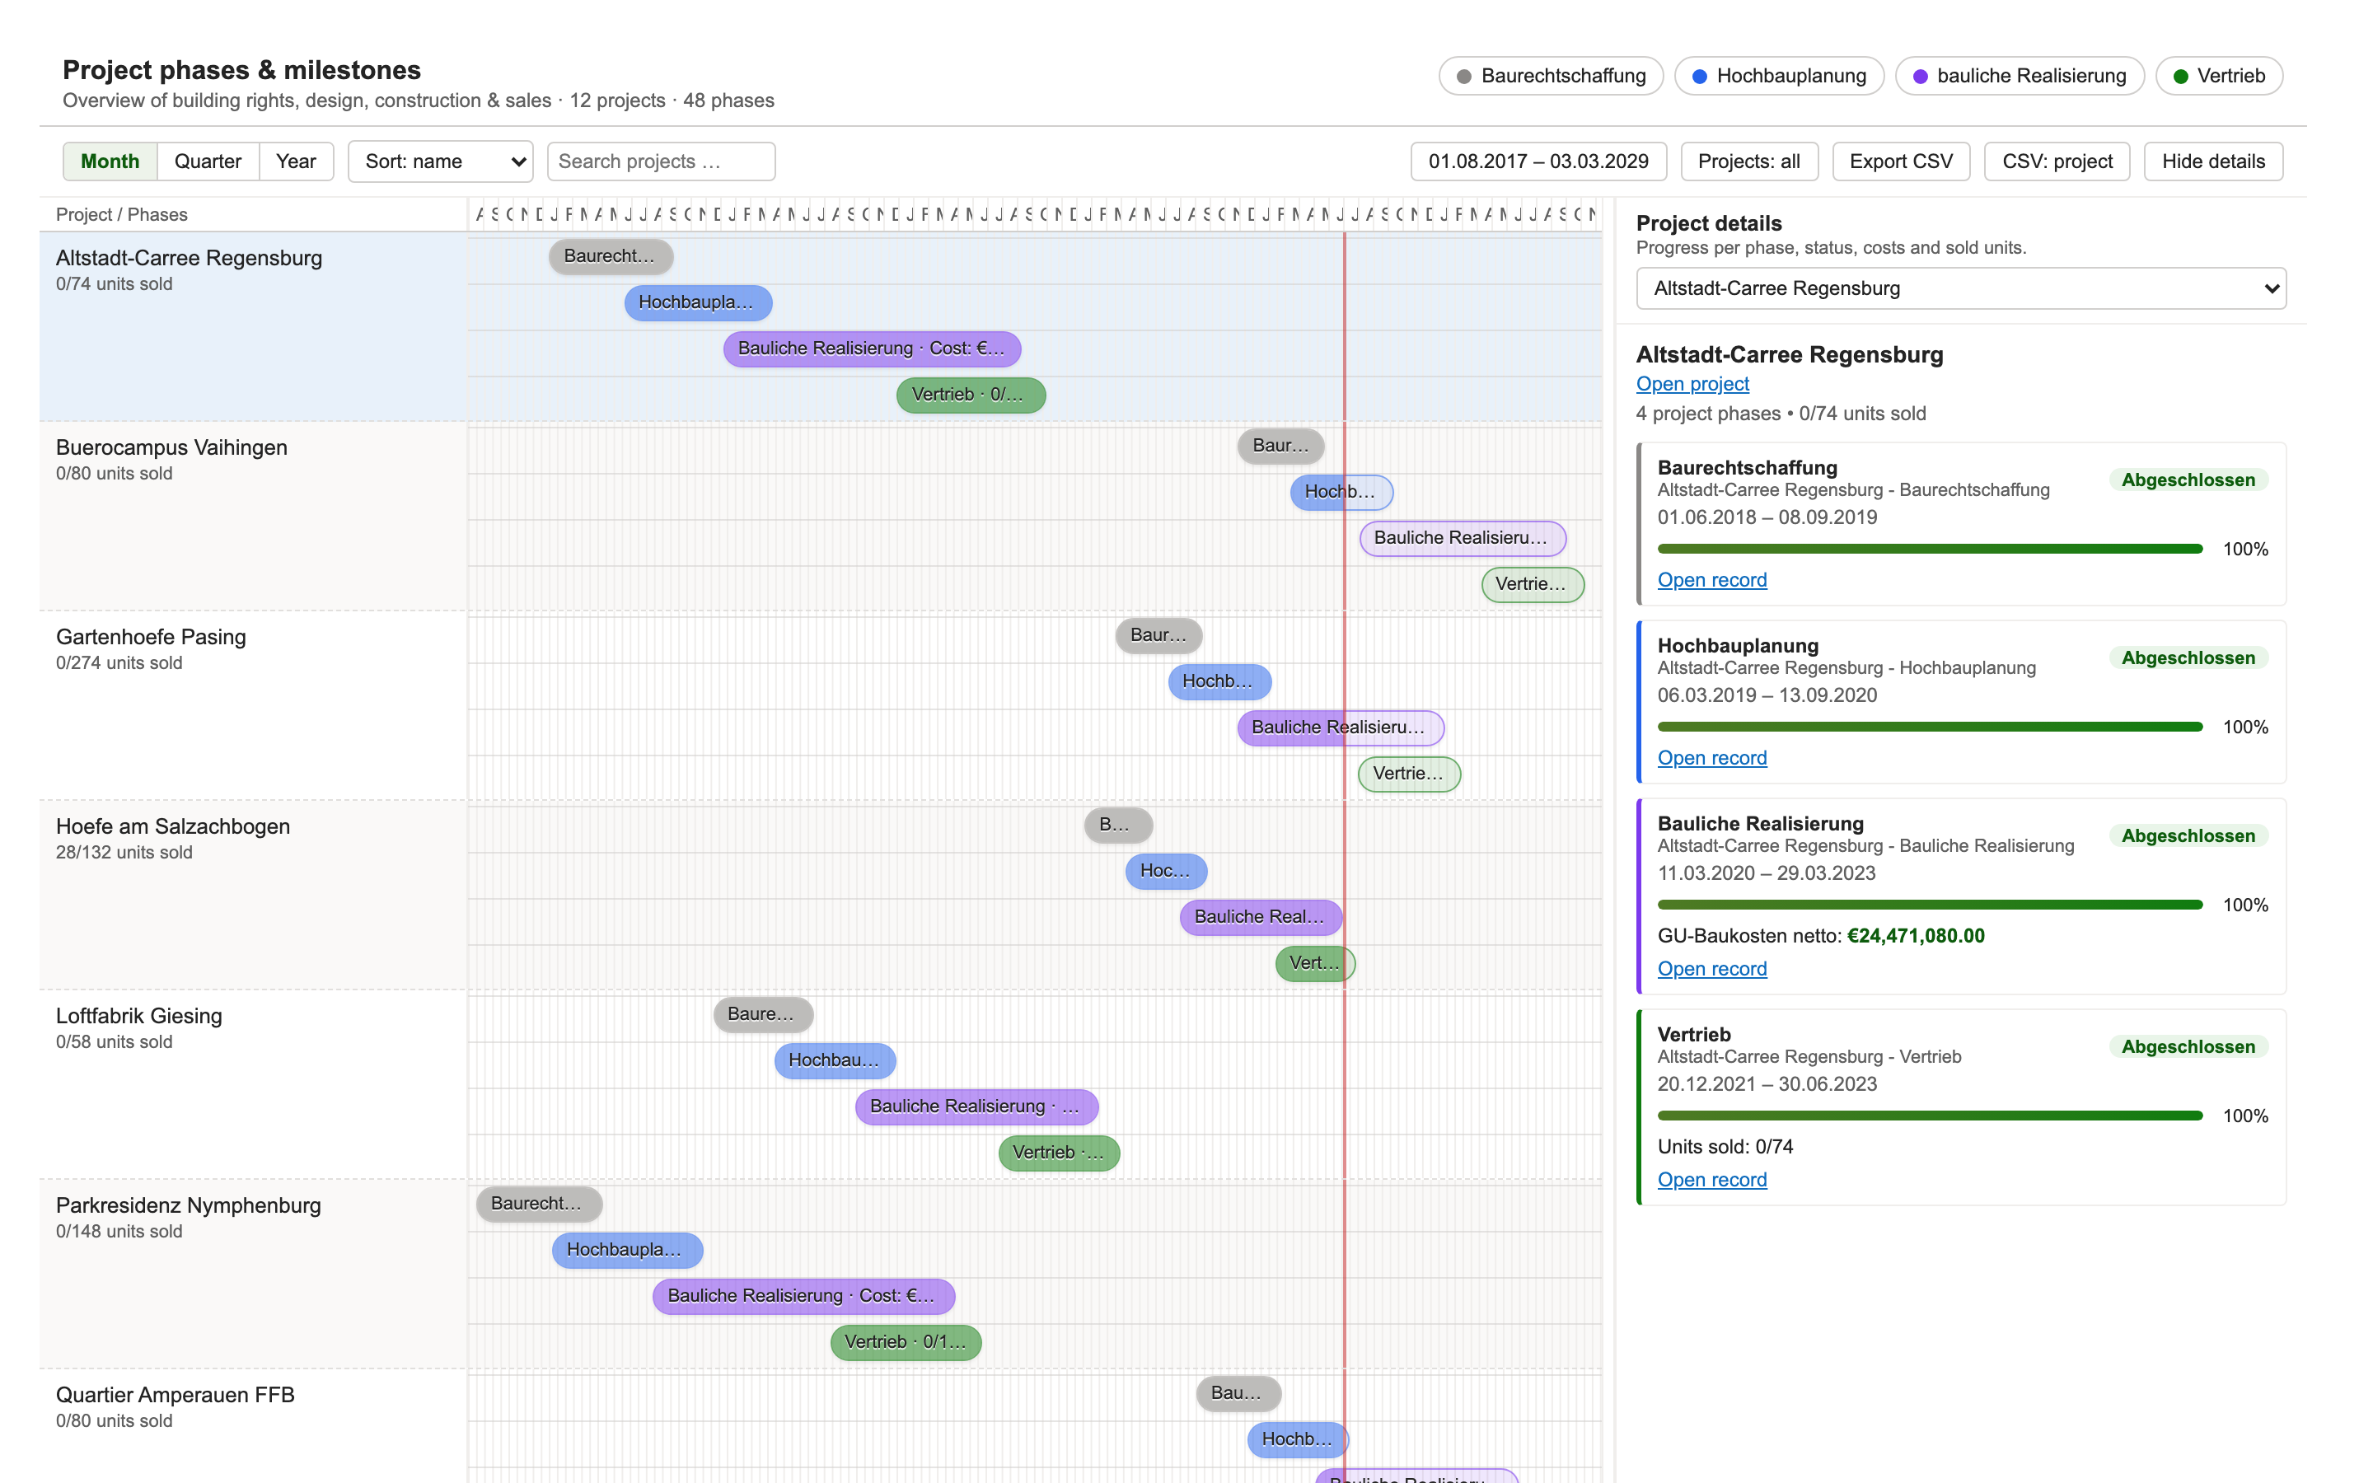Switch to Month view
Screen dimensions: 2373x1483
pyautogui.click(x=110, y=161)
